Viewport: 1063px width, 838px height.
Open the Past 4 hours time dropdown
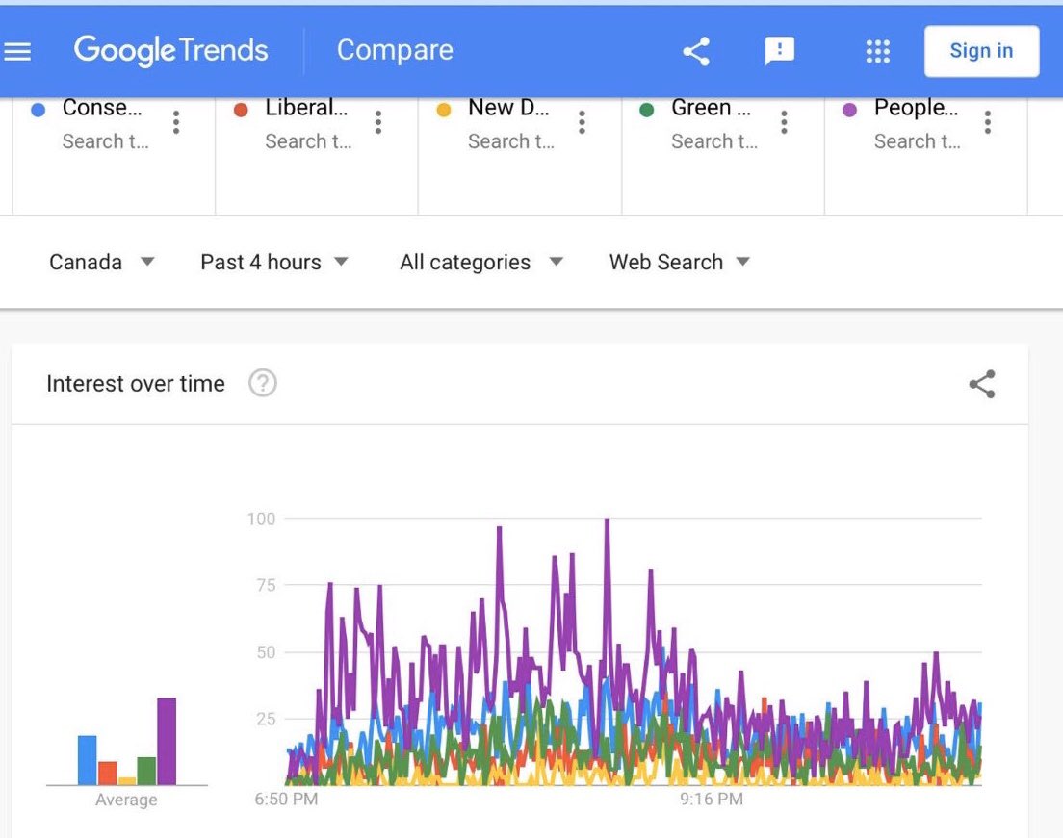273,262
